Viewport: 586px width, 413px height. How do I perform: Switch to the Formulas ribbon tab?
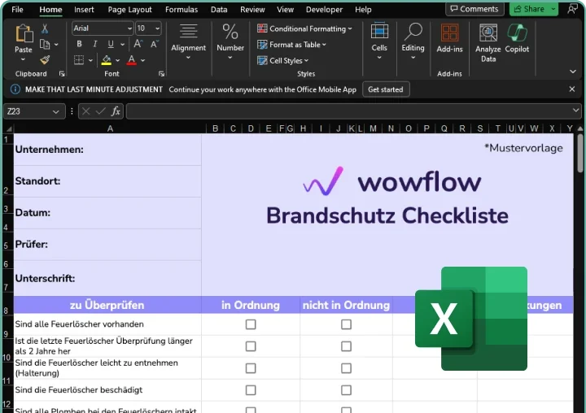(181, 10)
